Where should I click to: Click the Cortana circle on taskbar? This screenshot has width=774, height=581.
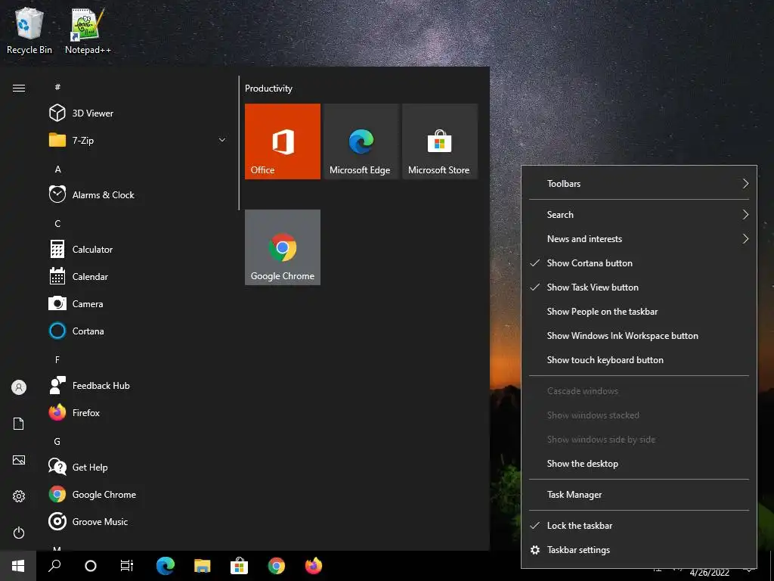91,566
